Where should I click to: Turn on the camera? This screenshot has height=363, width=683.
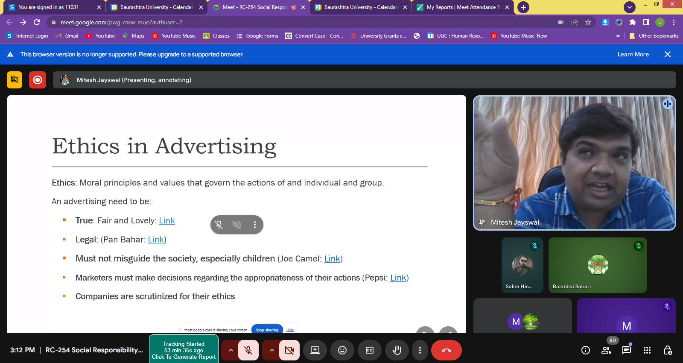click(x=289, y=350)
